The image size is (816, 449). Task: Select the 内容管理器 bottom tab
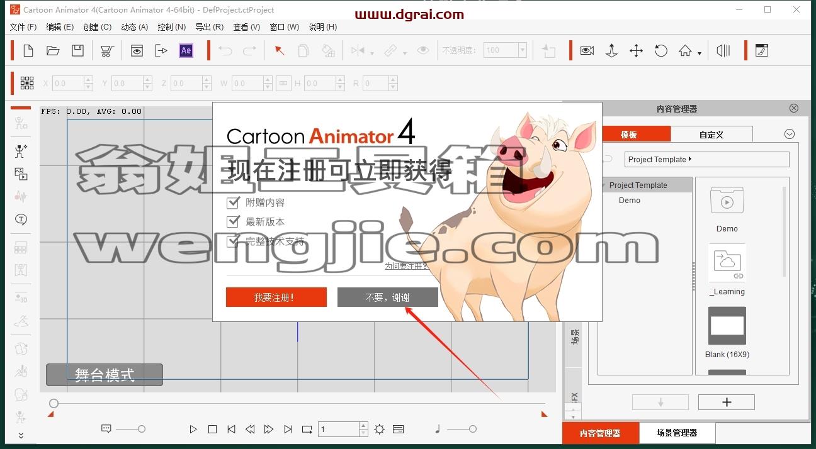point(600,433)
